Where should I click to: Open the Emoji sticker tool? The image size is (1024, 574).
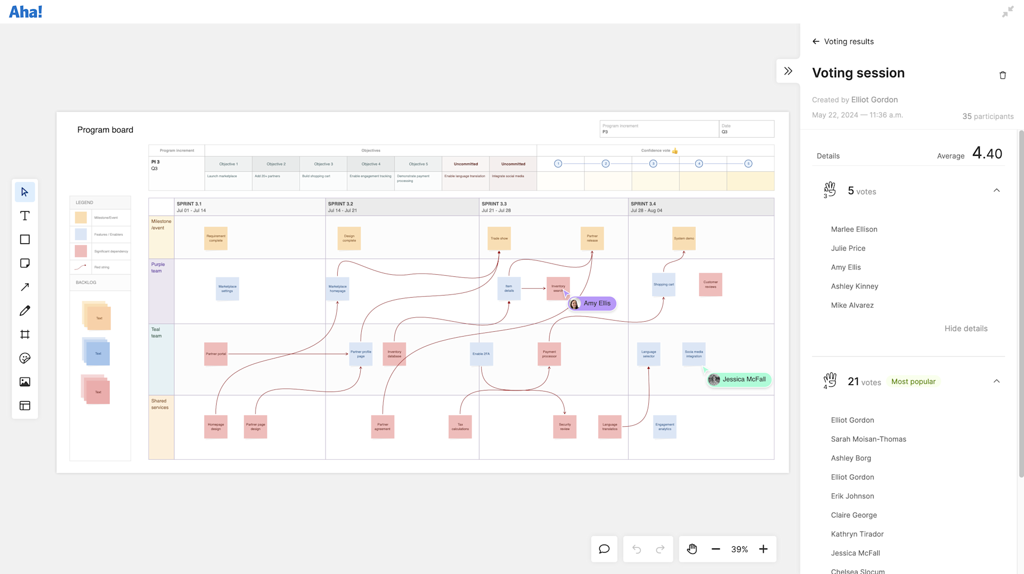pos(25,358)
